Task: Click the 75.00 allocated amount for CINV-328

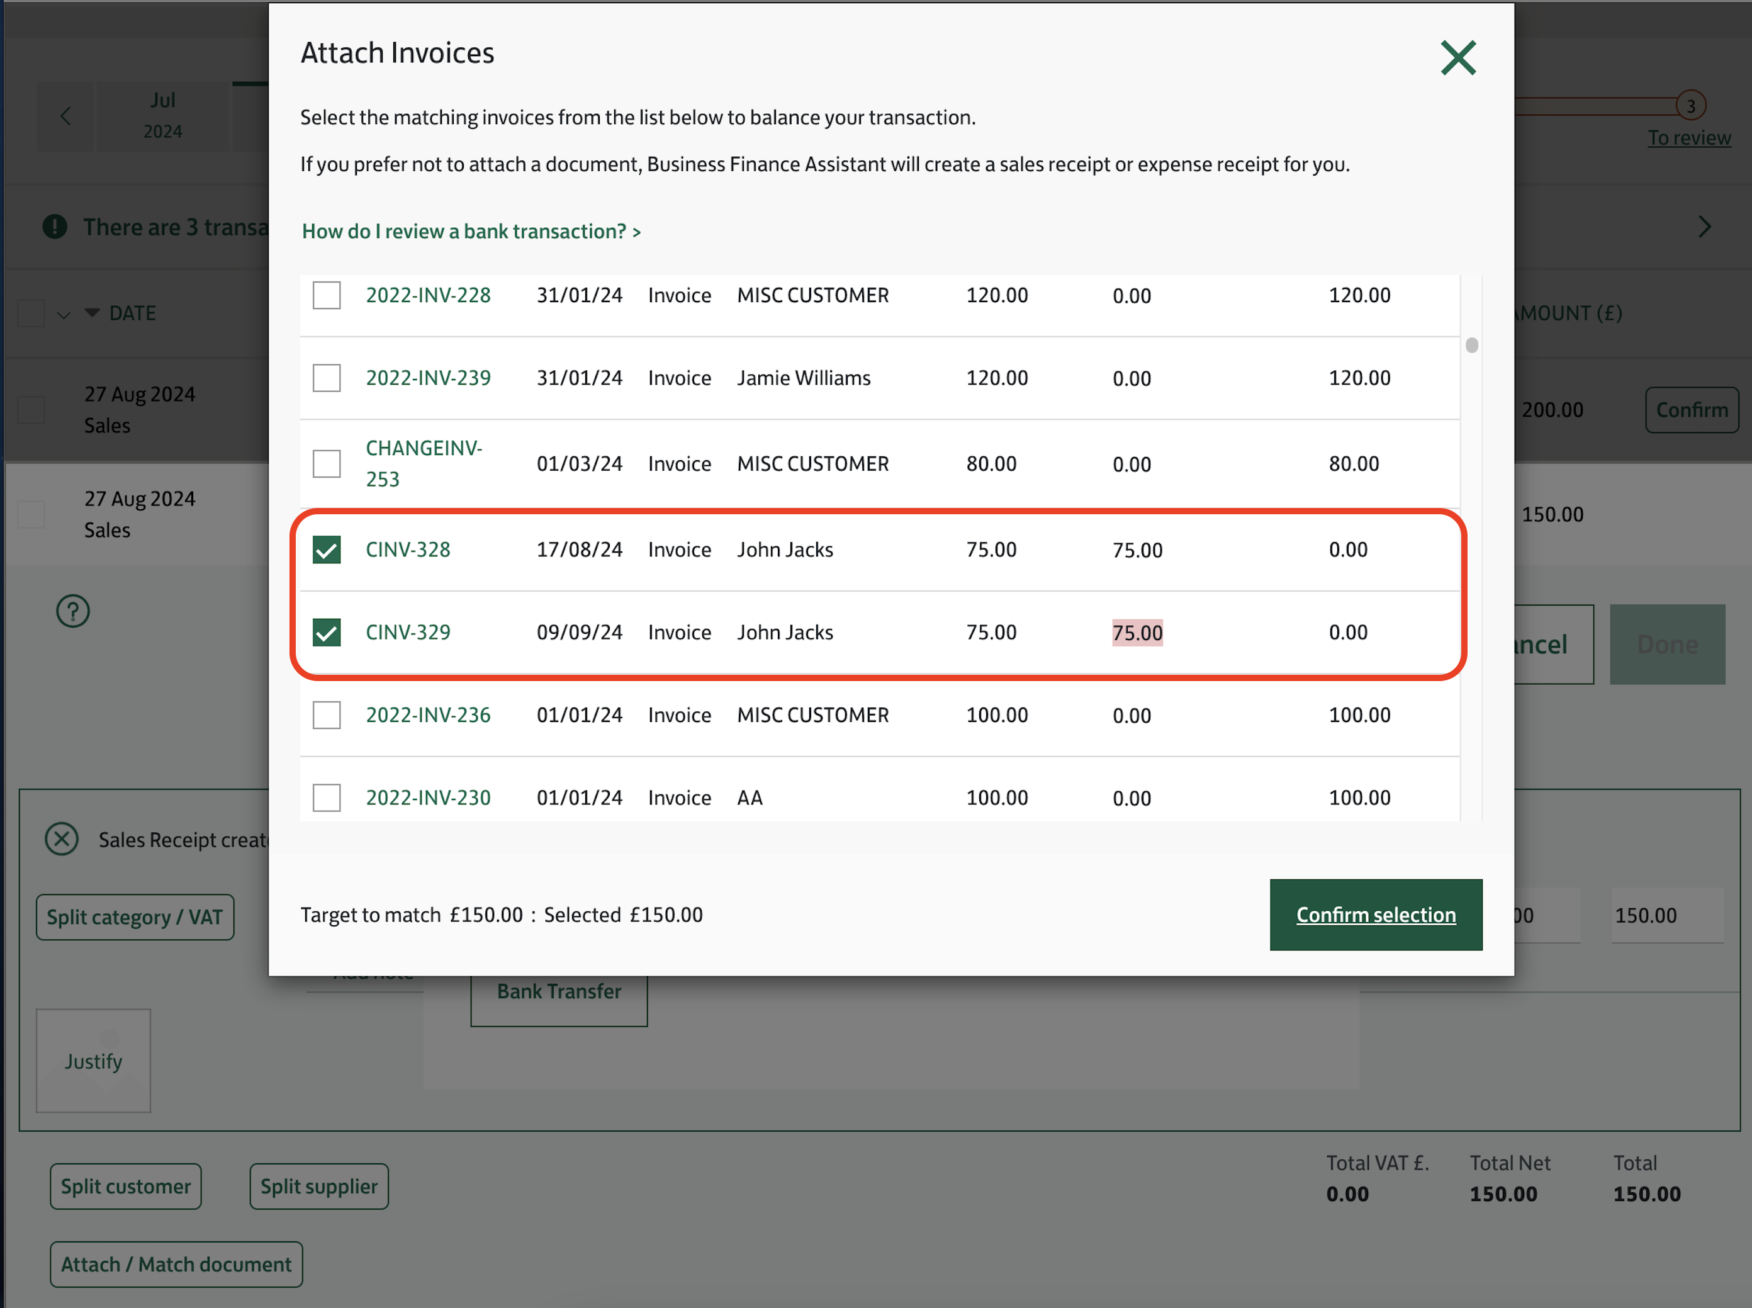Action: click(1138, 550)
